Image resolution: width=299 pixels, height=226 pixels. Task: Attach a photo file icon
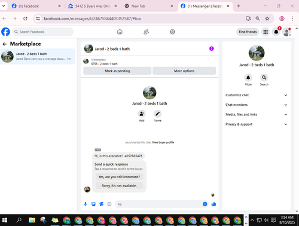93,204
